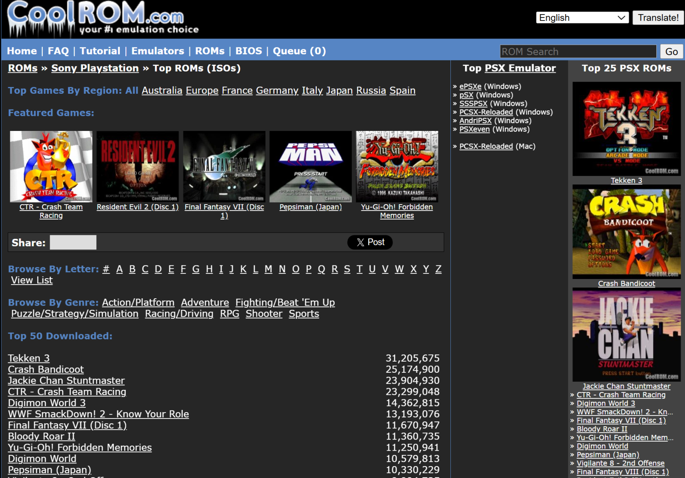Open the SSSPSX emulator link
685x478 pixels.
pyautogui.click(x=474, y=104)
